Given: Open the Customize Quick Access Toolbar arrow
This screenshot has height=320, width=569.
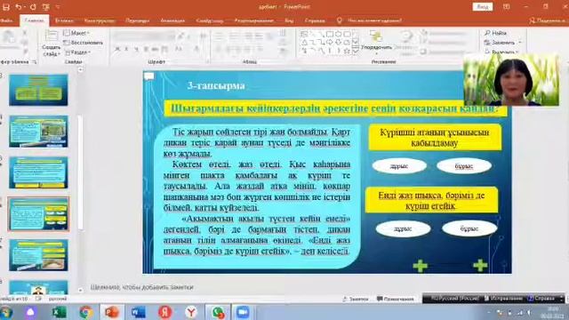Looking at the screenshot, I should point(58,6).
